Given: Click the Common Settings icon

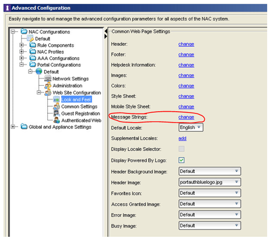Looking at the screenshot, I should click(56, 106).
